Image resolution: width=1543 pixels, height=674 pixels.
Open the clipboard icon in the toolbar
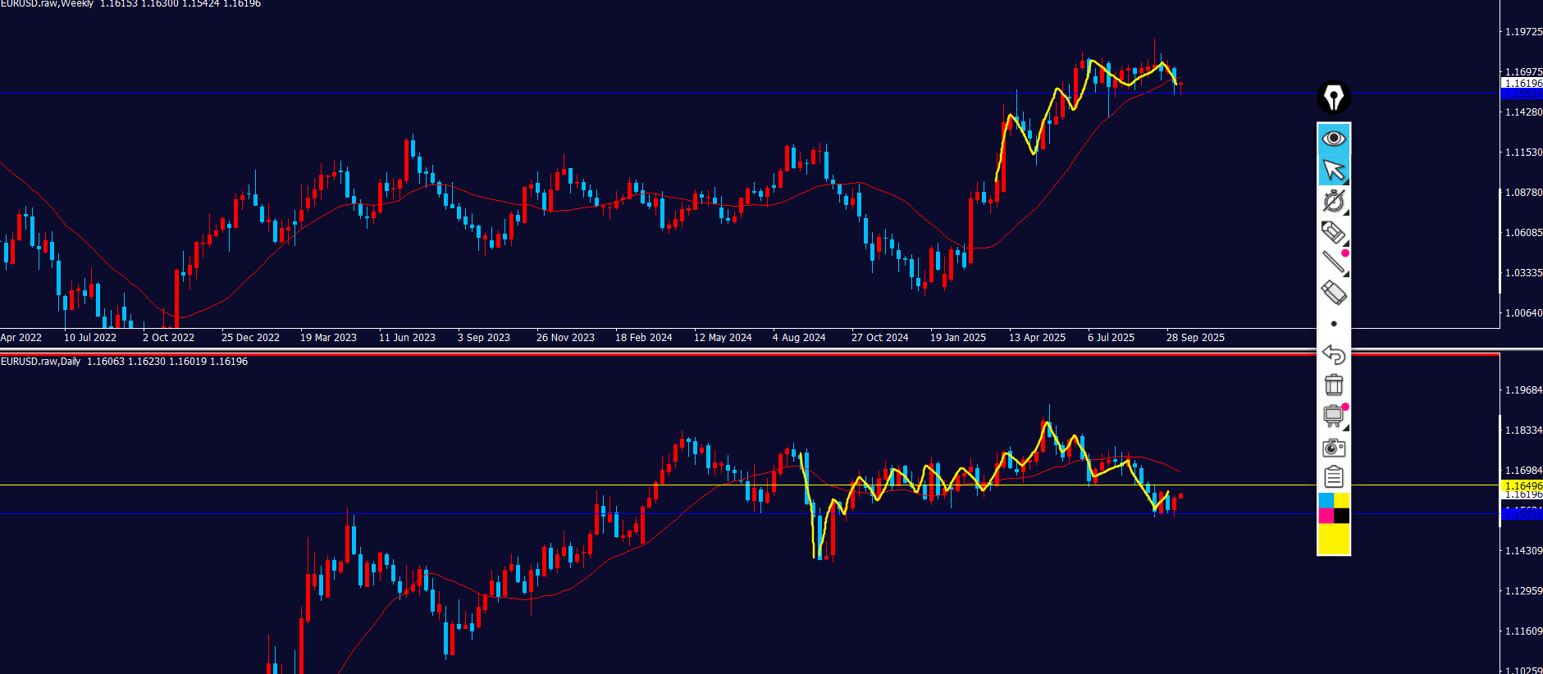click(1333, 476)
